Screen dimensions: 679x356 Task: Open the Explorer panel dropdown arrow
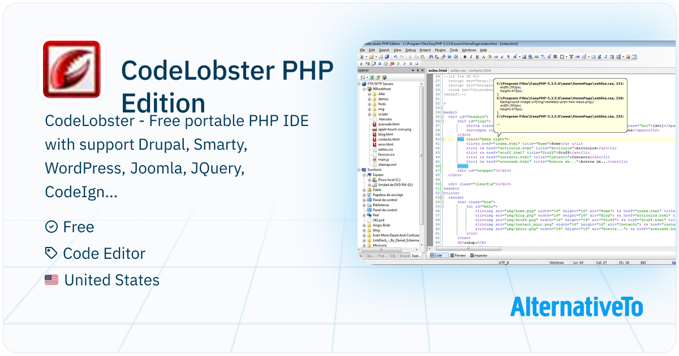(413, 71)
